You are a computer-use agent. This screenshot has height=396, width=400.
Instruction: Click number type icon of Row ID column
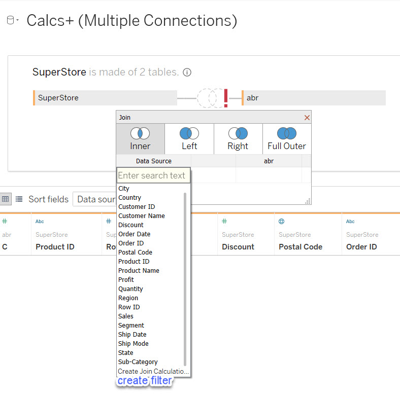coord(109,221)
